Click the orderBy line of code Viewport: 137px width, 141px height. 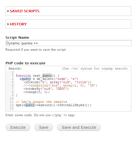click(x=46, y=89)
